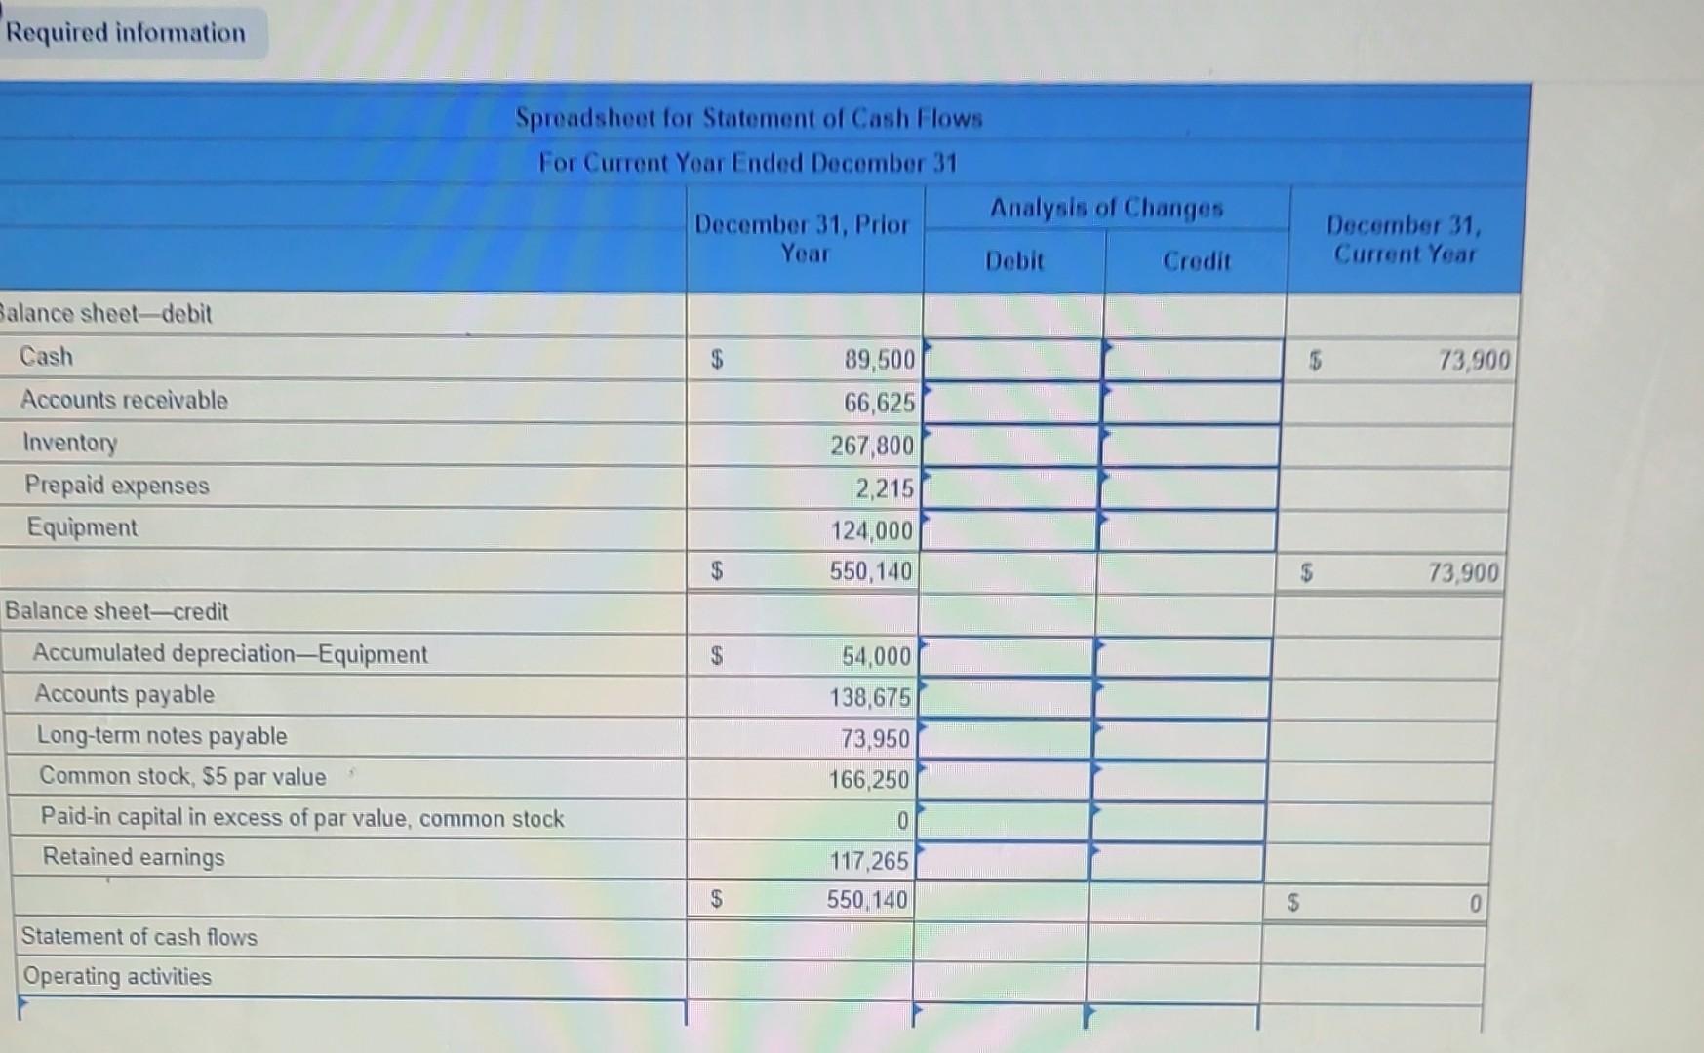Click the value 2,215
1704x1053 pixels.
pos(885,488)
